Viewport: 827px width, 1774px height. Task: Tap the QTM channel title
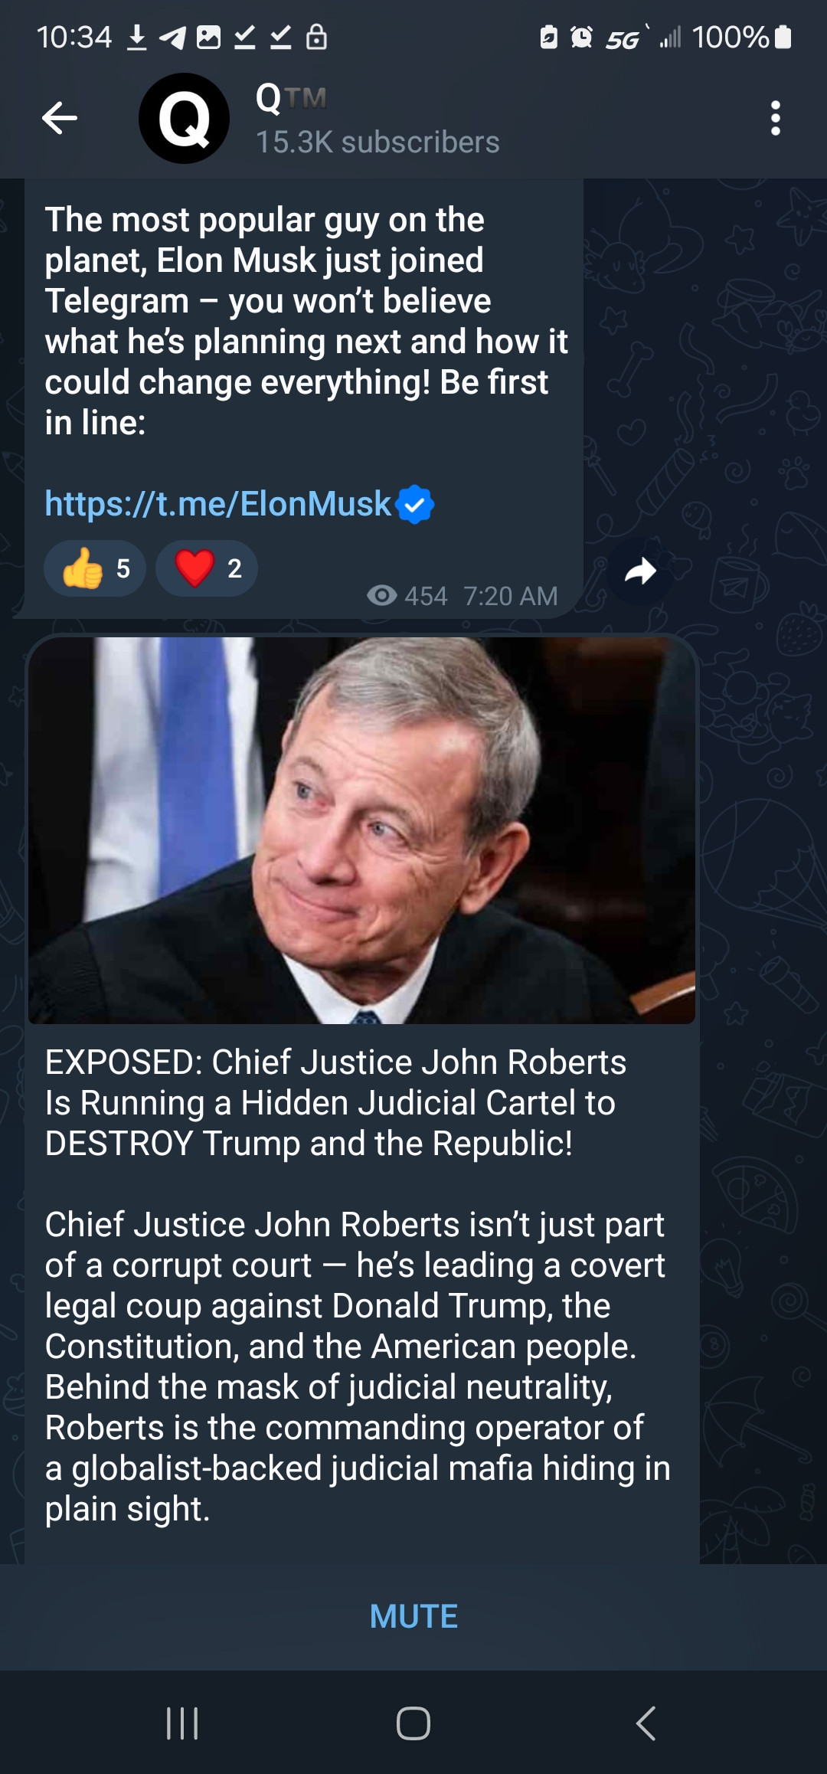click(x=291, y=98)
